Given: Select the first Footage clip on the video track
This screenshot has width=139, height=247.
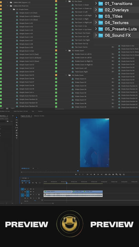Looking at the screenshot, I should (58, 192).
